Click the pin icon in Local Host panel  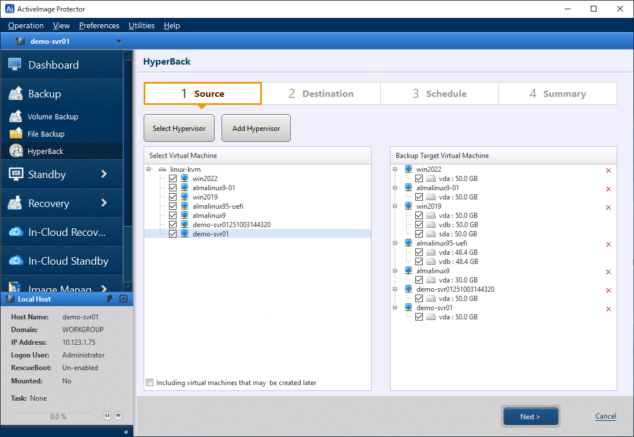tap(110, 299)
